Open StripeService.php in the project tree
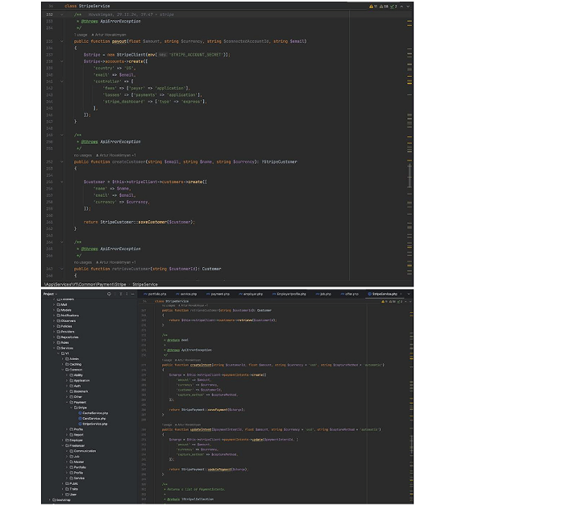570x510 pixels. point(94,424)
